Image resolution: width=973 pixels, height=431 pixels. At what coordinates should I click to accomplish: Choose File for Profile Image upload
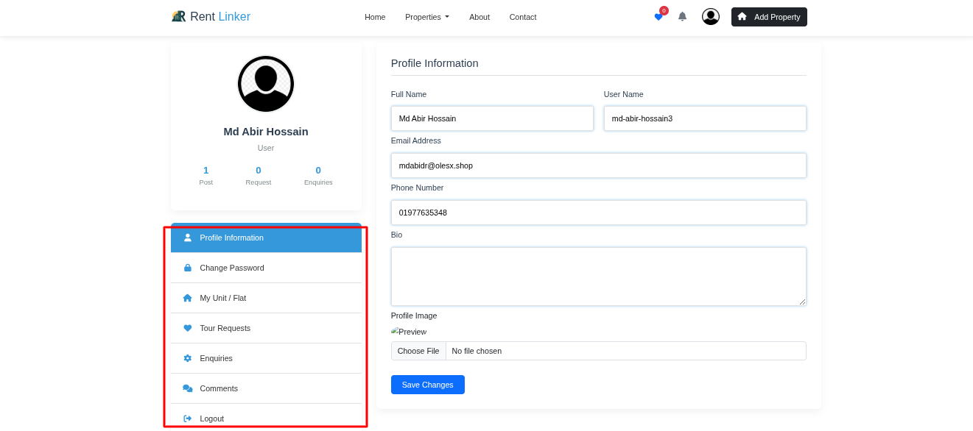pyautogui.click(x=418, y=351)
